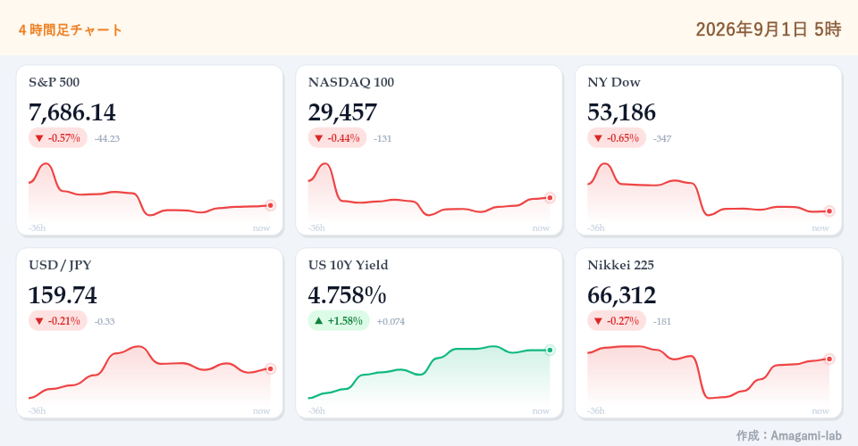This screenshot has height=446, width=858.
Task: Click the Nikkei 225 card title
Action: point(620,265)
